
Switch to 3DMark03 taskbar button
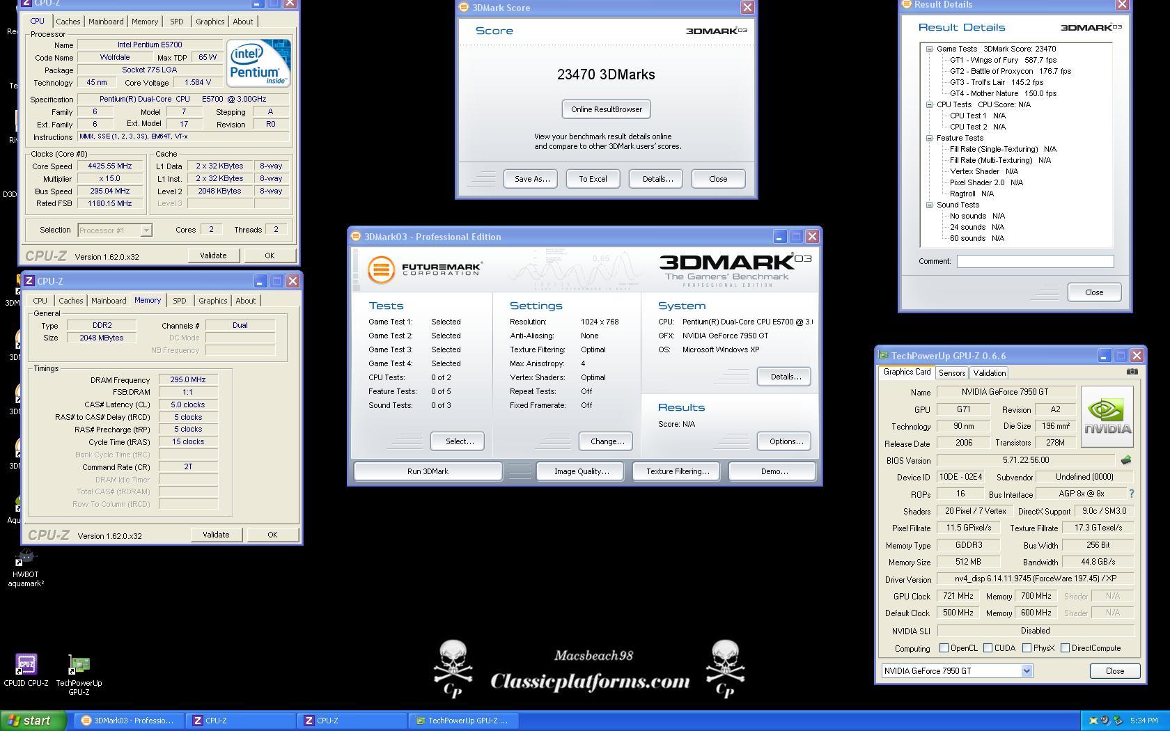coord(128,721)
